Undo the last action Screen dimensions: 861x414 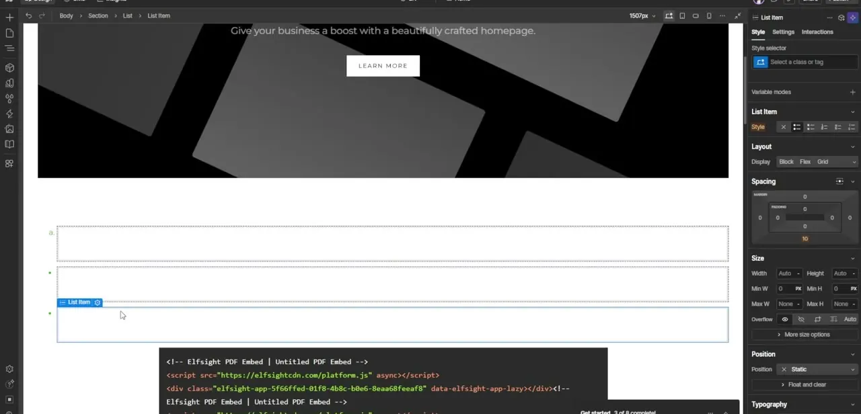pos(28,15)
